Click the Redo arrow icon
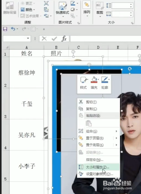This screenshot has width=141, height=194. pyautogui.click(x=24, y=29)
